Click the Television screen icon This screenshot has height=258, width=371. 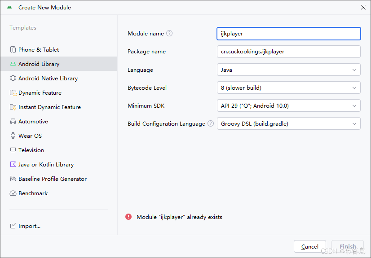tap(13, 150)
